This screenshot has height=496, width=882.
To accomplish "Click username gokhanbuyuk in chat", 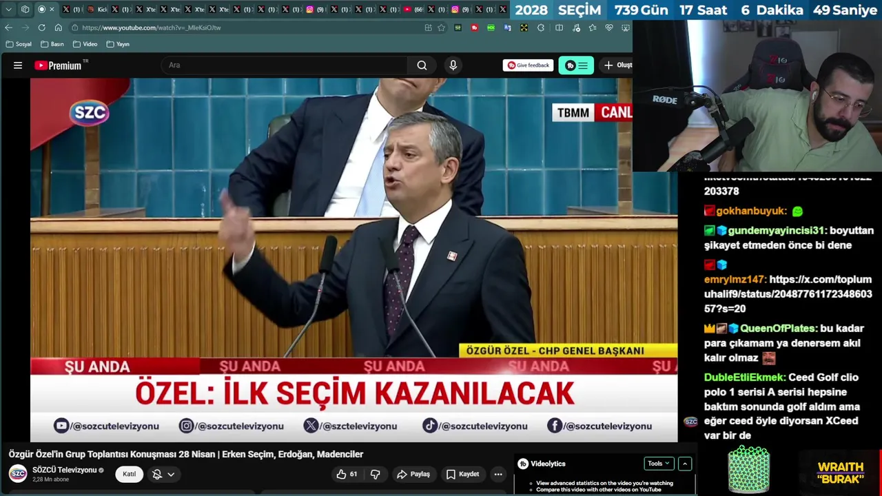I will pos(751,211).
